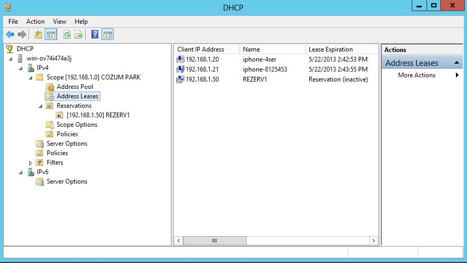Collapse the Address Leases actions section
The height and width of the screenshot is (263, 467).
[457, 63]
